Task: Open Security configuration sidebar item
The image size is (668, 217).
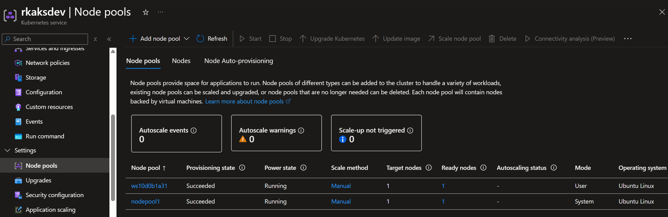Action: pyautogui.click(x=54, y=195)
